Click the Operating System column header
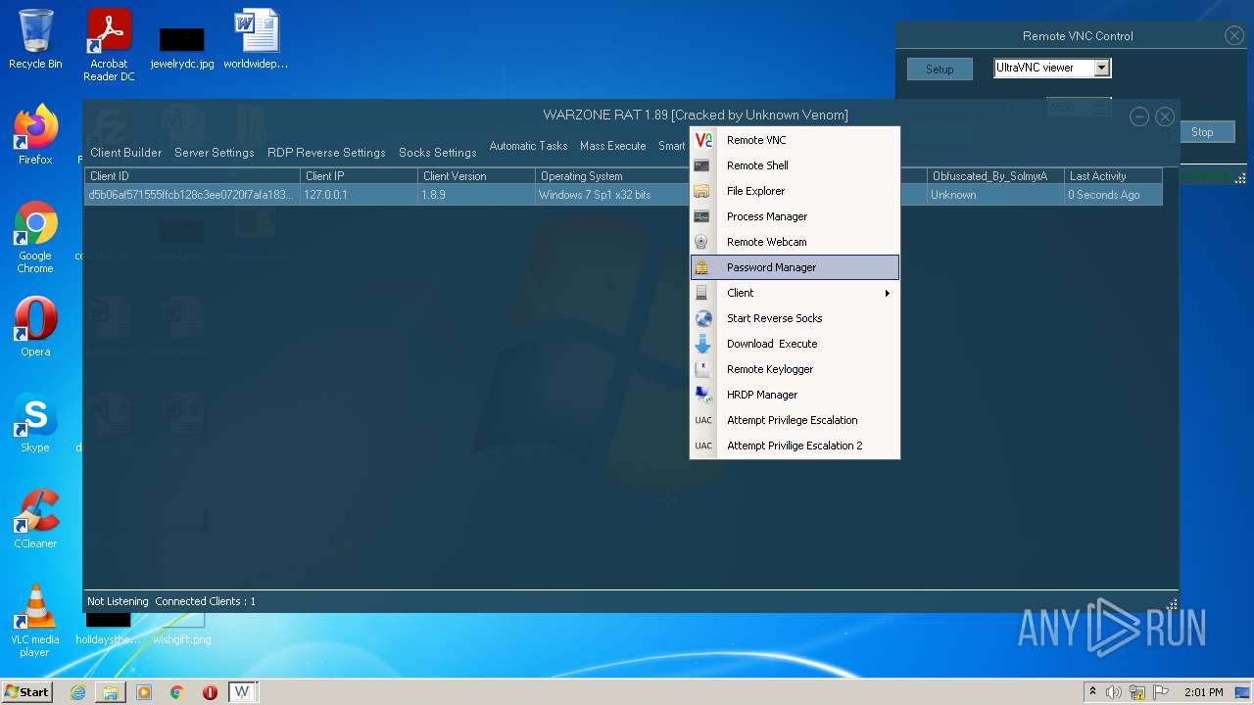The height and width of the screenshot is (705, 1254). tap(613, 176)
